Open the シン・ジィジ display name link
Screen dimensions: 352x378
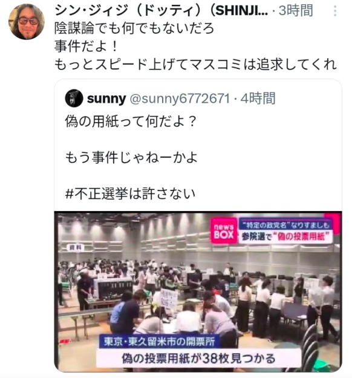[x=161, y=11]
